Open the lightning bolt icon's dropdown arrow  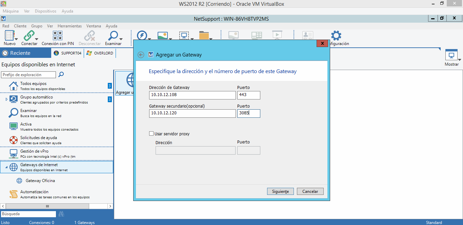(149, 39)
